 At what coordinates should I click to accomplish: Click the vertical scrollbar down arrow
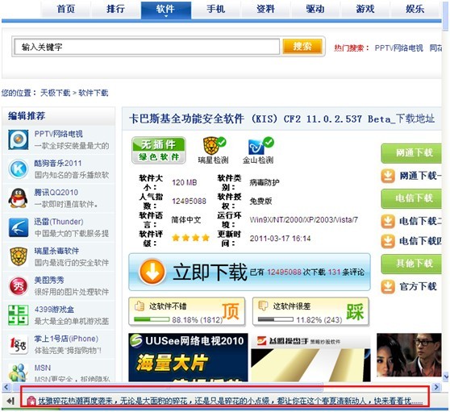point(445,377)
